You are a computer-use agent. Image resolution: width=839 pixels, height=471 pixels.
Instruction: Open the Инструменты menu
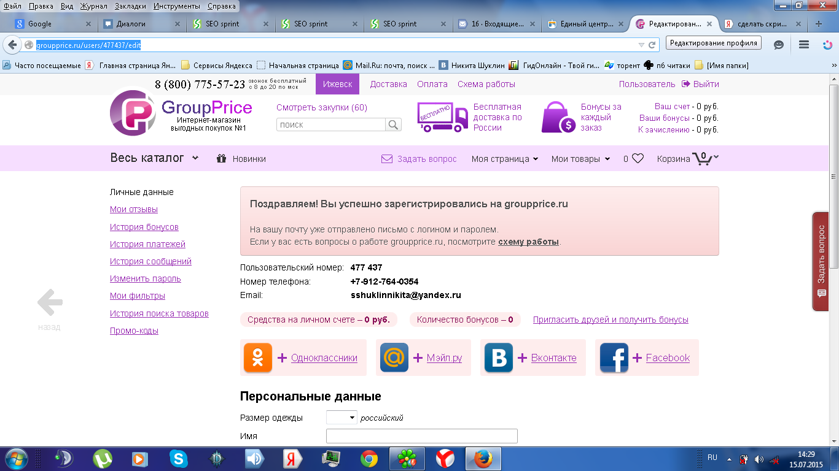177,6
